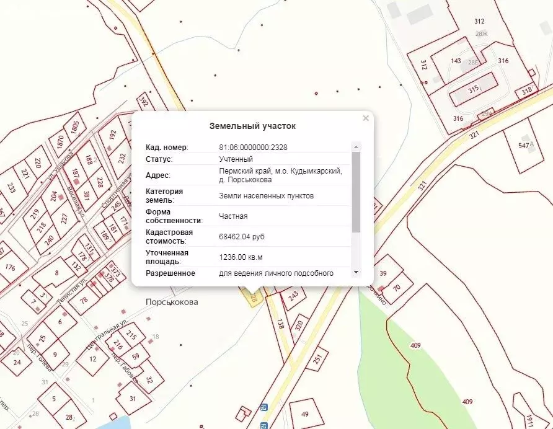Click the cadastral value 68462.04 руб

242,237
